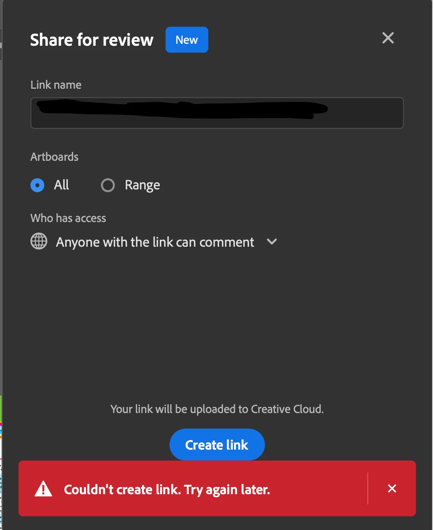
Task: Open Anyone with the link can comment dropdown
Action: click(x=154, y=242)
